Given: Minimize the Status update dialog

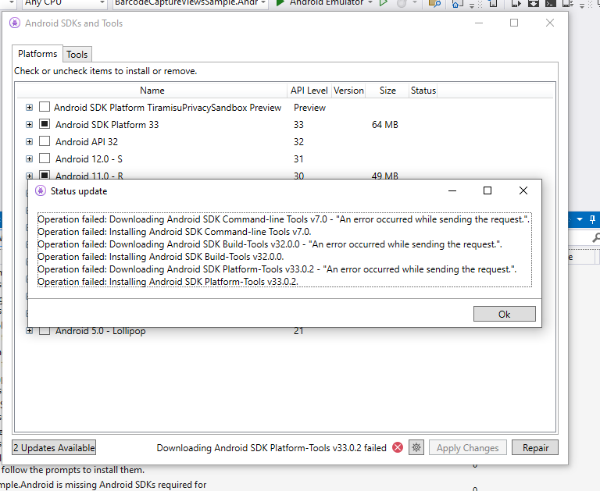Looking at the screenshot, I should tap(452, 190).
